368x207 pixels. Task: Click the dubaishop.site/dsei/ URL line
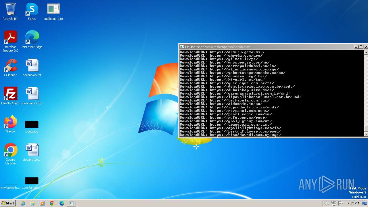click(227, 90)
